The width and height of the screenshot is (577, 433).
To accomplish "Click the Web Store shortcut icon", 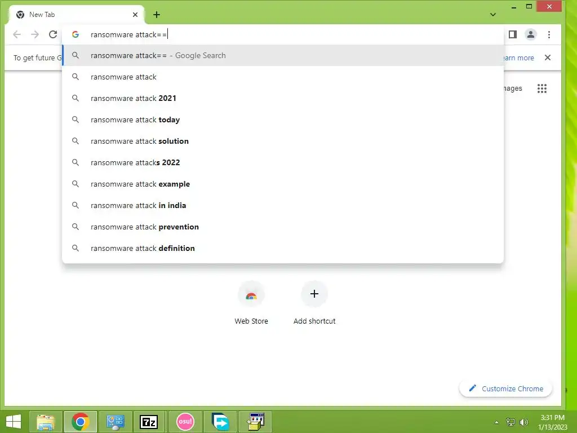I will [x=251, y=294].
